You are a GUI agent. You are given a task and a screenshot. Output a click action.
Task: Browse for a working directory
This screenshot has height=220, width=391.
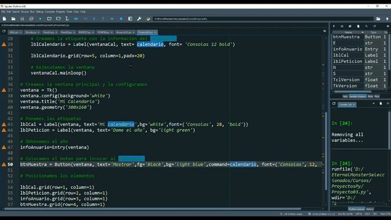click(x=378, y=19)
